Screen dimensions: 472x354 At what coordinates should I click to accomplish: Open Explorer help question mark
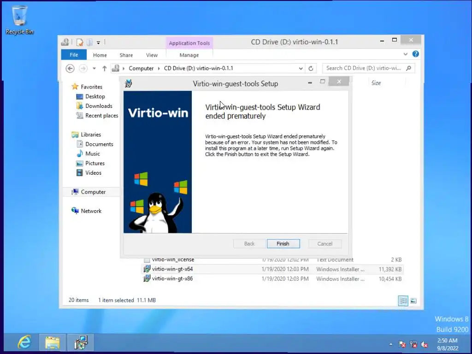pos(416,54)
